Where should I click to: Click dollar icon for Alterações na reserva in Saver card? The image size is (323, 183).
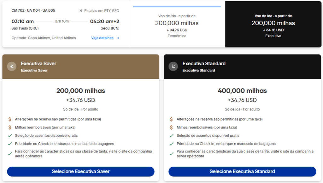pos(10,119)
